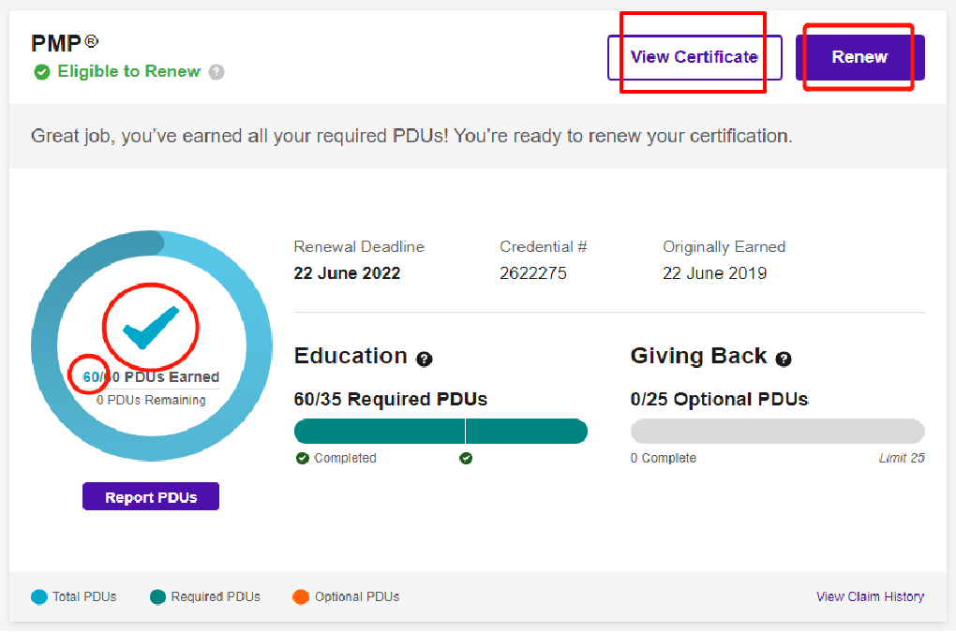Image resolution: width=956 pixels, height=632 pixels.
Task: Click the Giving Back help icon
Action: point(784,359)
